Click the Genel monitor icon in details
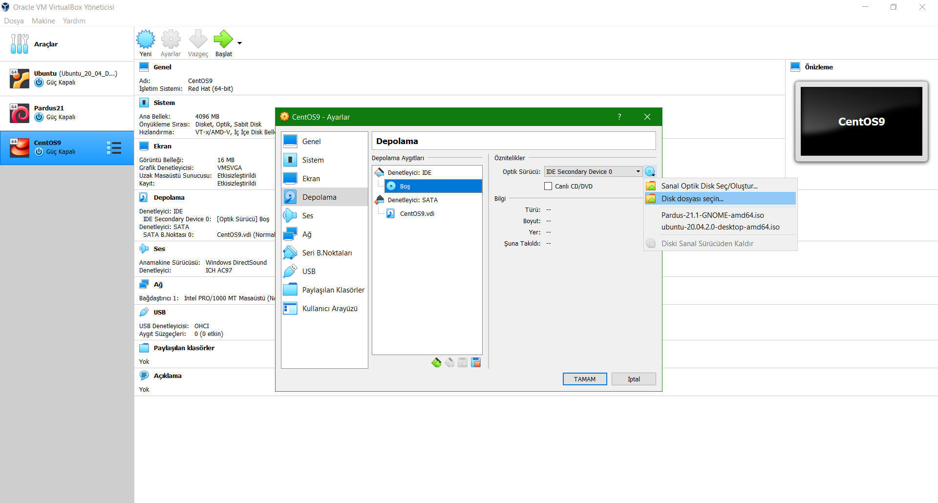The height and width of the screenshot is (503, 938). coord(144,67)
